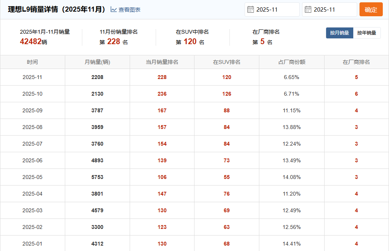Select the 当月销量排名 column header
This screenshot has width=389, height=251.
click(162, 62)
